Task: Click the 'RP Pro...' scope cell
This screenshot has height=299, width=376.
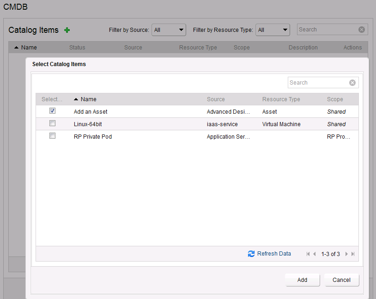Action: [338, 136]
